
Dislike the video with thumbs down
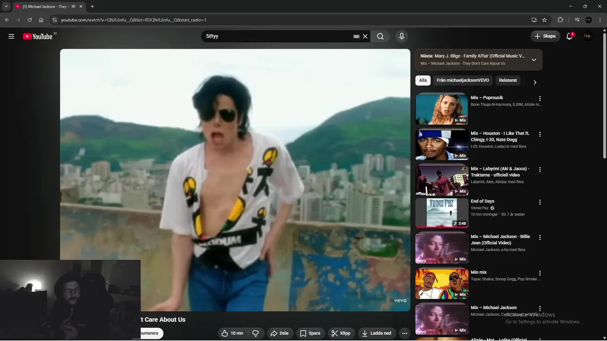pyautogui.click(x=256, y=333)
